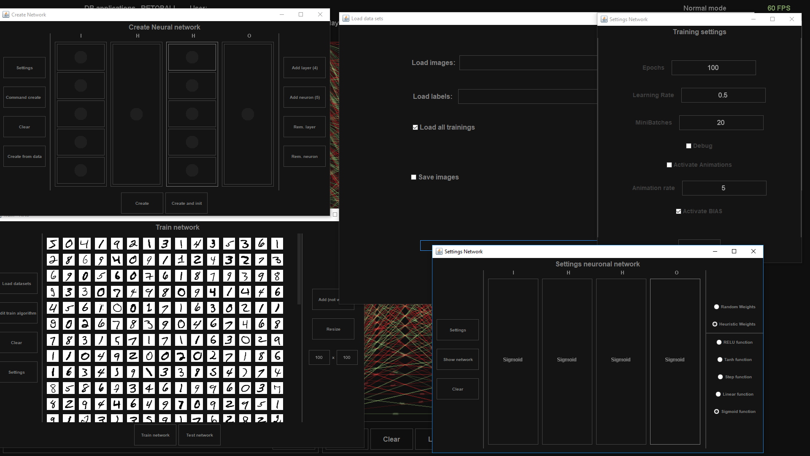Viewport: 810px width, 456px height.
Task: Click the first digit thumbnail showing 5
Action: click(53, 244)
